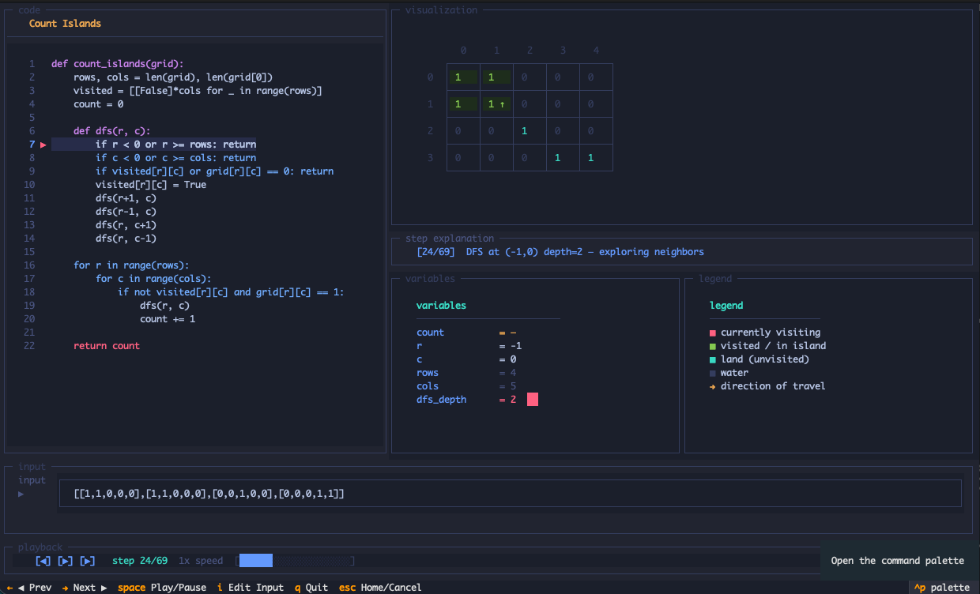This screenshot has width=980, height=594.
Task: Click 'for r in range(rows):' on line 16
Action: (x=131, y=265)
